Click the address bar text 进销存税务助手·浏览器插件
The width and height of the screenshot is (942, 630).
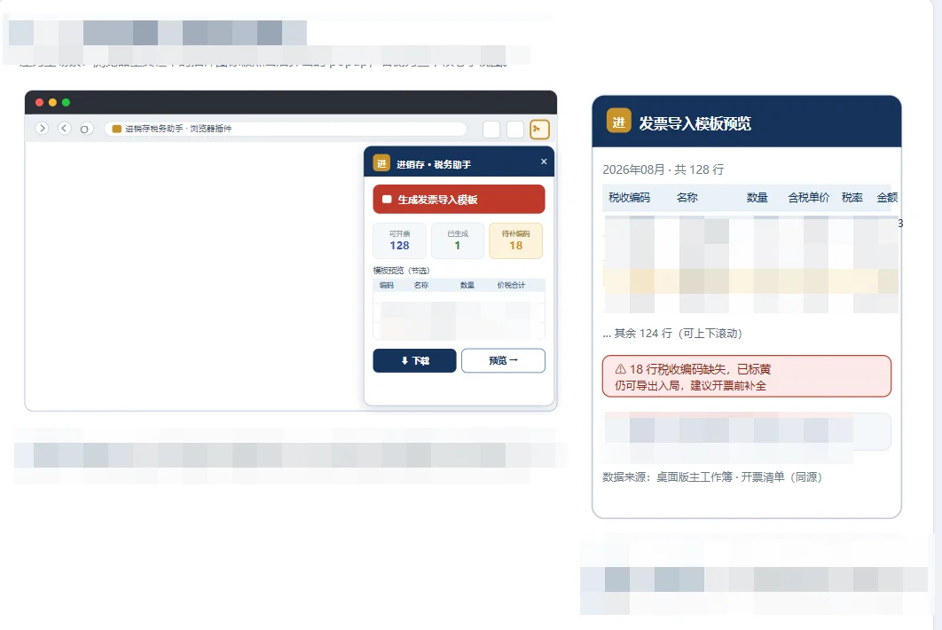click(x=178, y=129)
